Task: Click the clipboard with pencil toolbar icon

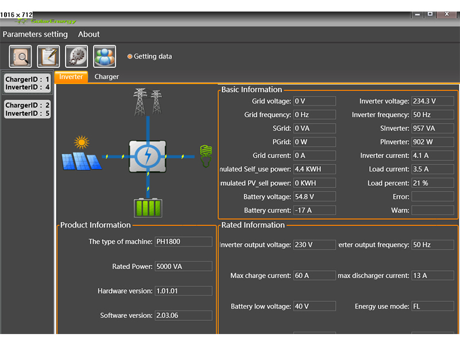Action: (48, 56)
